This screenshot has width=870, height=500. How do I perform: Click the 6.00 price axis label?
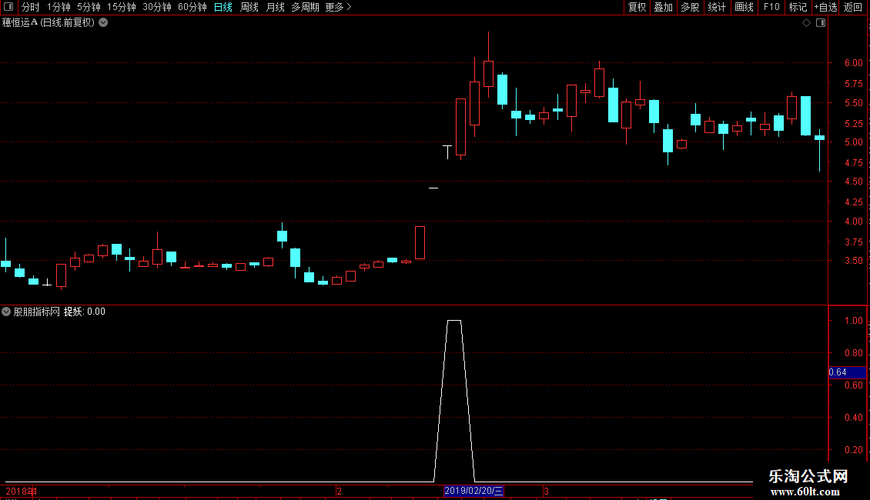tap(853, 63)
